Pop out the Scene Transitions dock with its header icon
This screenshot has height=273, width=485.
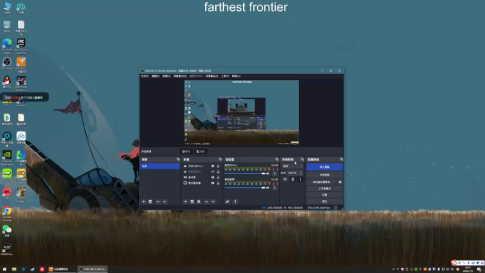pyautogui.click(x=302, y=160)
